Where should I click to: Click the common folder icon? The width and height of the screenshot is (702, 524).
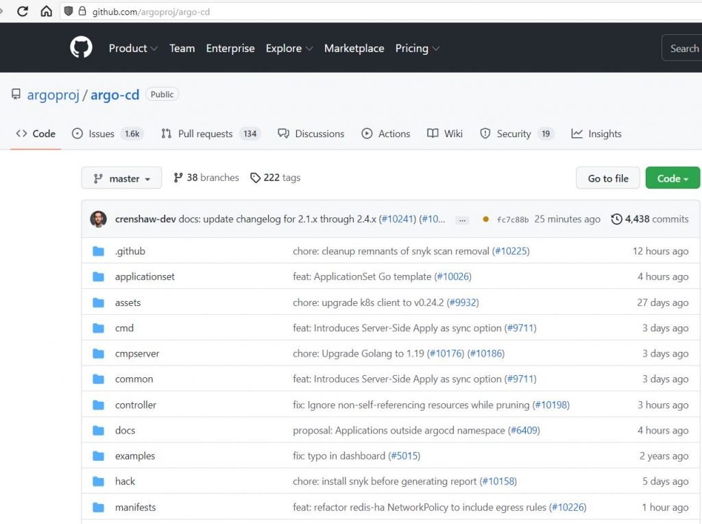click(98, 379)
